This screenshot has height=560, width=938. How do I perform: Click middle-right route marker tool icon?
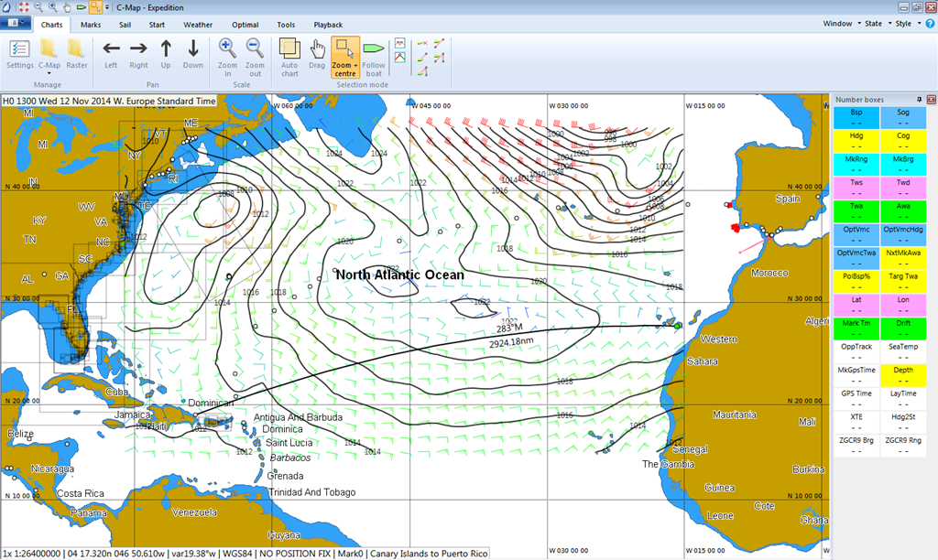point(439,58)
